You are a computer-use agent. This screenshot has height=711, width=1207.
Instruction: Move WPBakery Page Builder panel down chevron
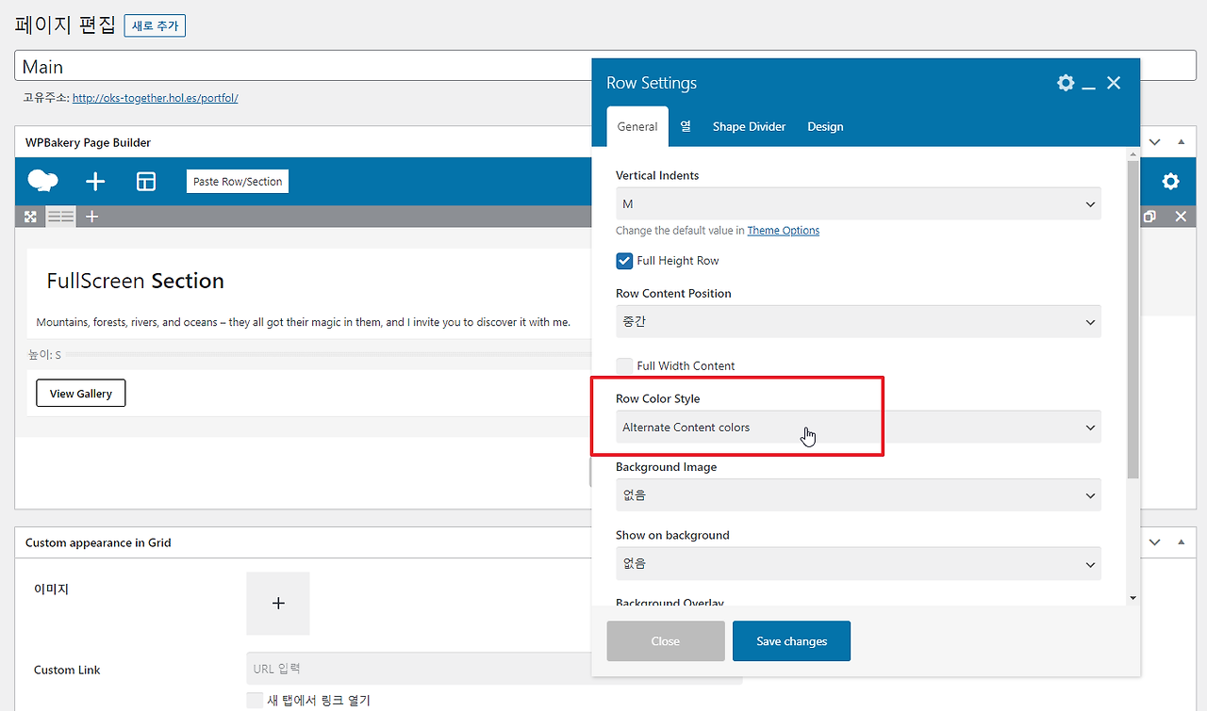click(1155, 142)
